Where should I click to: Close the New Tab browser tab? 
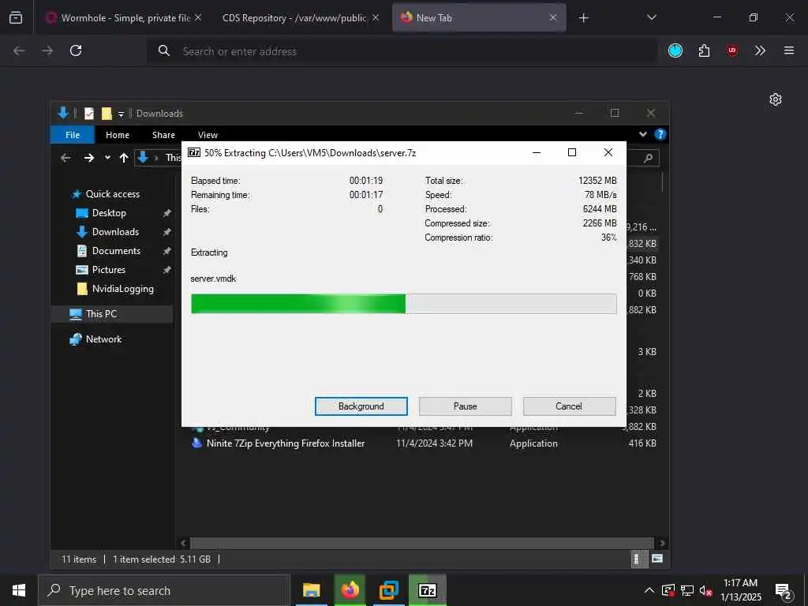(552, 17)
